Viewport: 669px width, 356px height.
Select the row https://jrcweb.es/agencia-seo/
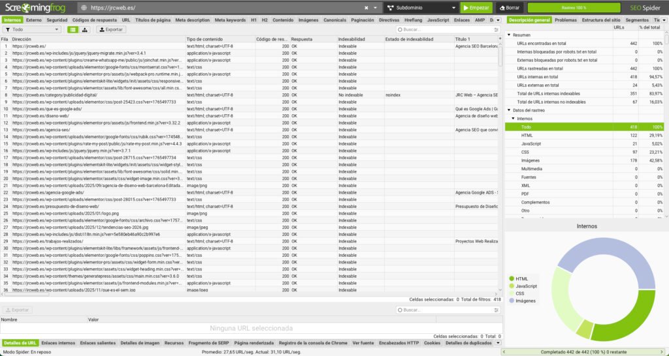click(249, 130)
